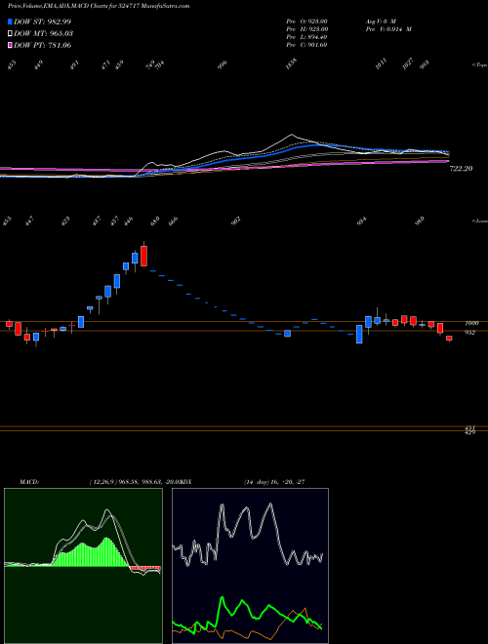Screen dimensions: 488x644
Task: Click the 1027 tops label
Action: coord(408,63)
